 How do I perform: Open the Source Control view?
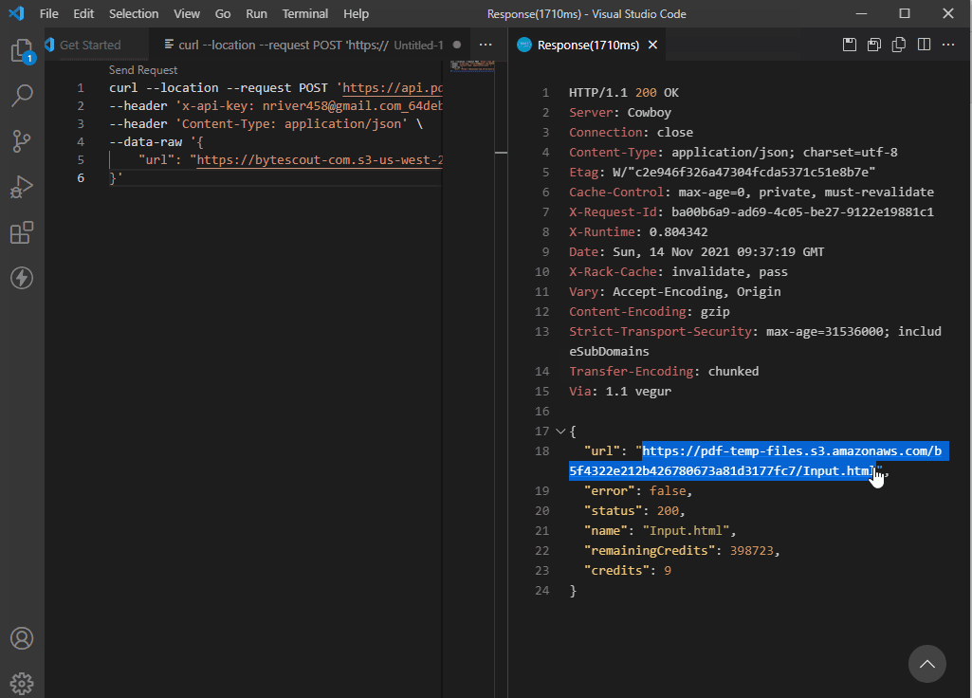[x=22, y=141]
